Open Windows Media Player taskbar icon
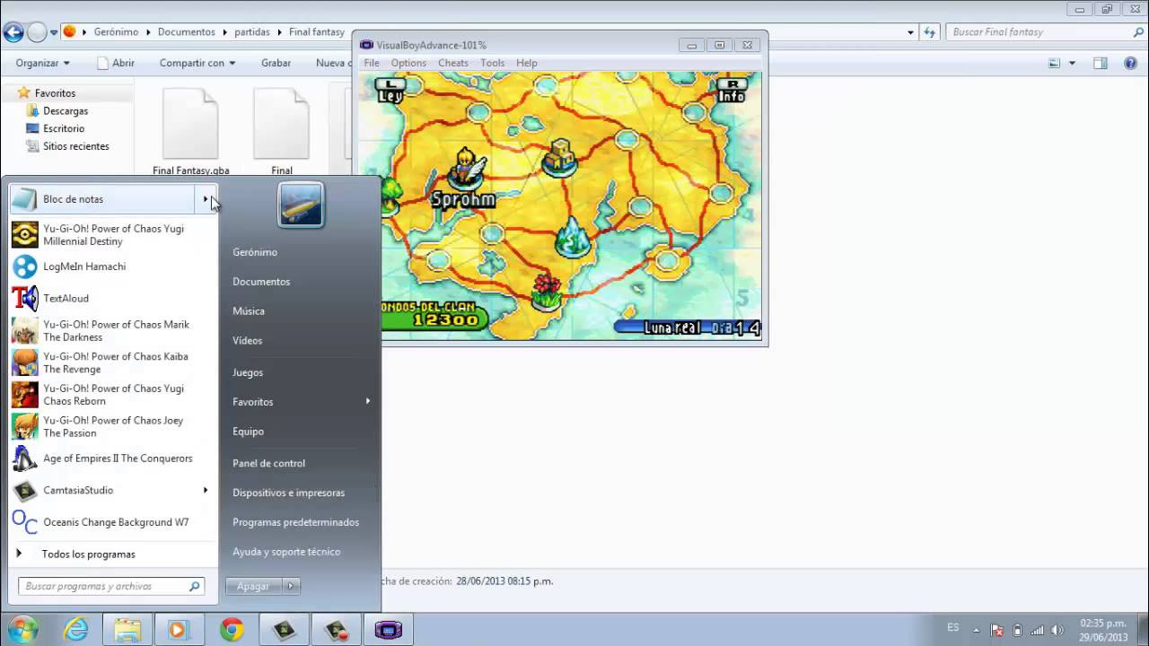 point(178,630)
